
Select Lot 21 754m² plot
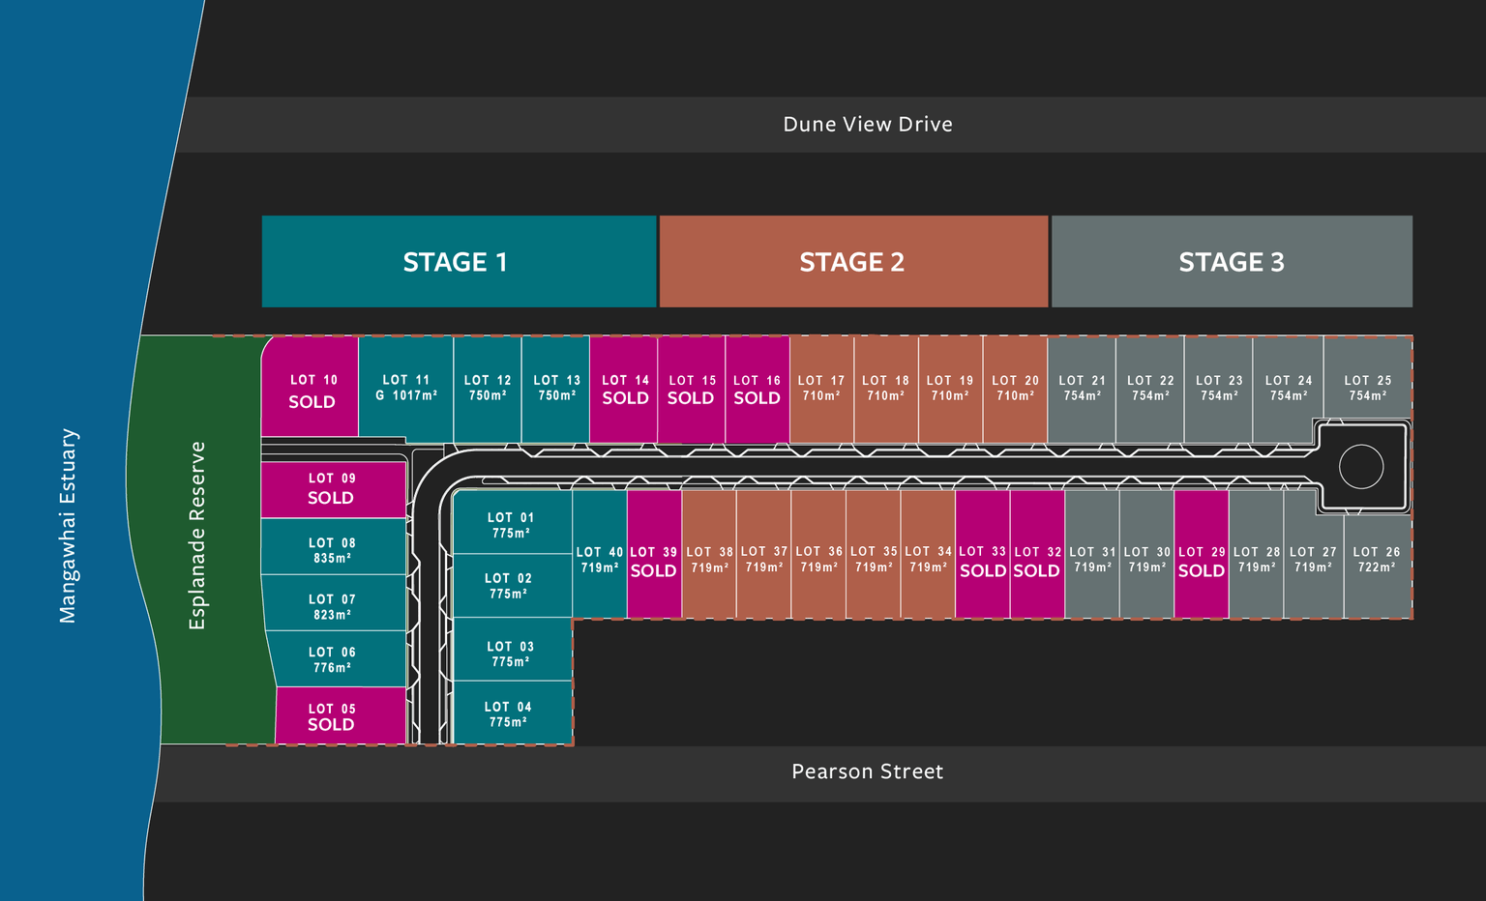pyautogui.click(x=1082, y=389)
